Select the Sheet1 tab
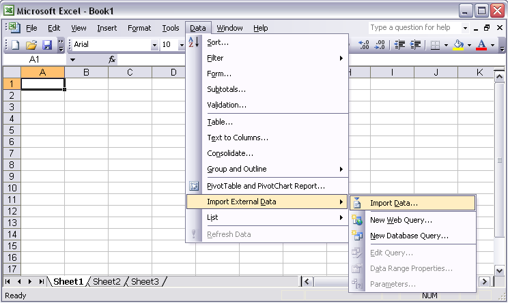508x303 pixels. [68, 282]
